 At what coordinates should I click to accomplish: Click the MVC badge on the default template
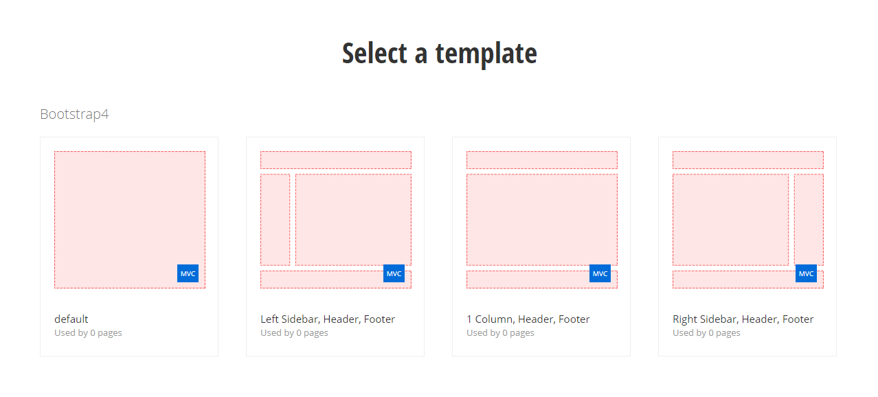click(188, 273)
